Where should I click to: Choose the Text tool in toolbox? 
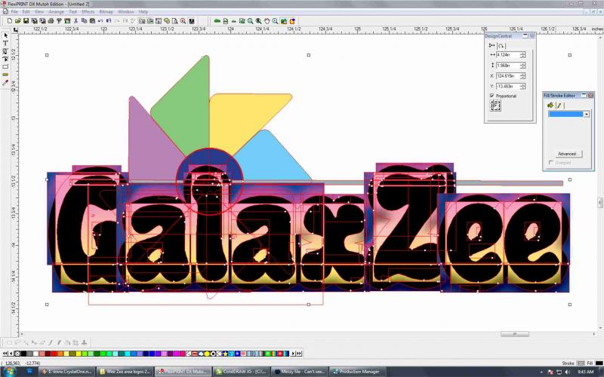click(x=5, y=43)
